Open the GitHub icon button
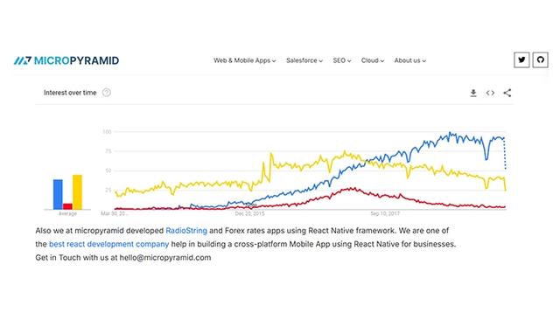Image resolution: width=560 pixels, height=320 pixels. point(541,60)
